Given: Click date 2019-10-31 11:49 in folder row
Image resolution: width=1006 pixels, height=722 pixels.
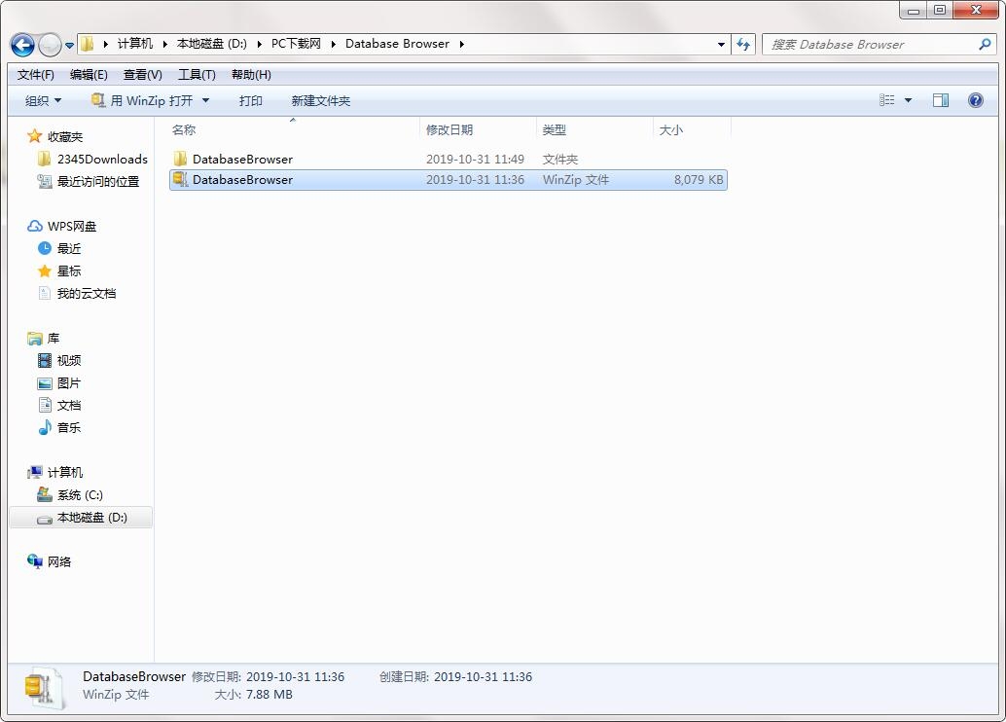Looking at the screenshot, I should click(x=475, y=160).
